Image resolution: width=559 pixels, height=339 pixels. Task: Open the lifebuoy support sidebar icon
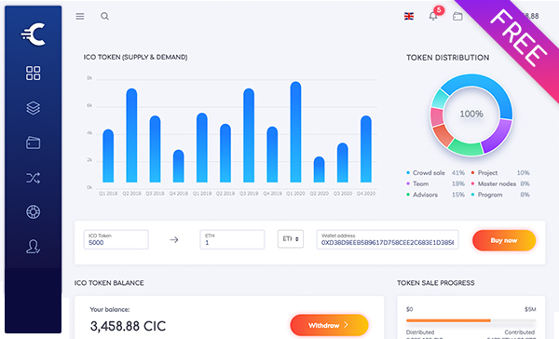pos(34,211)
